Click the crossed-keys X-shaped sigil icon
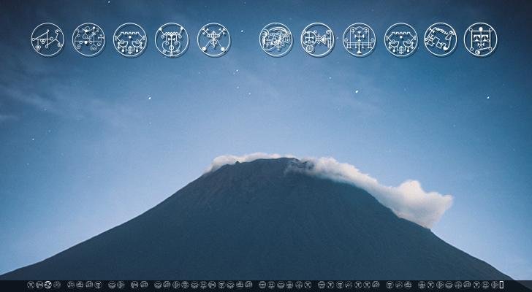Image resolution: width=532 pixels, height=292 pixels. click(x=214, y=39)
